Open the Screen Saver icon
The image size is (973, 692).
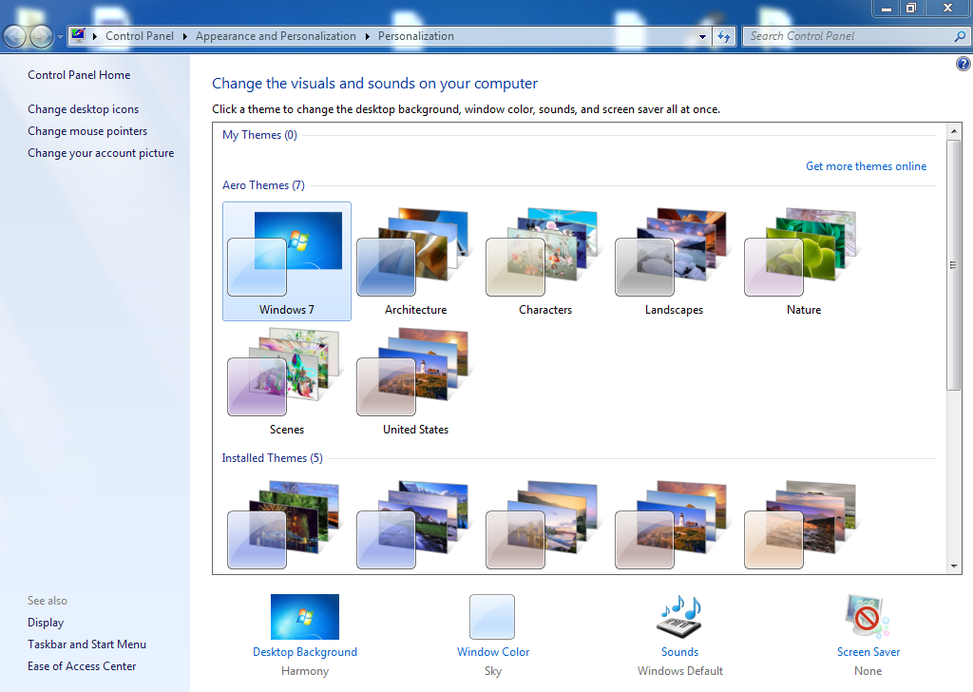point(868,617)
